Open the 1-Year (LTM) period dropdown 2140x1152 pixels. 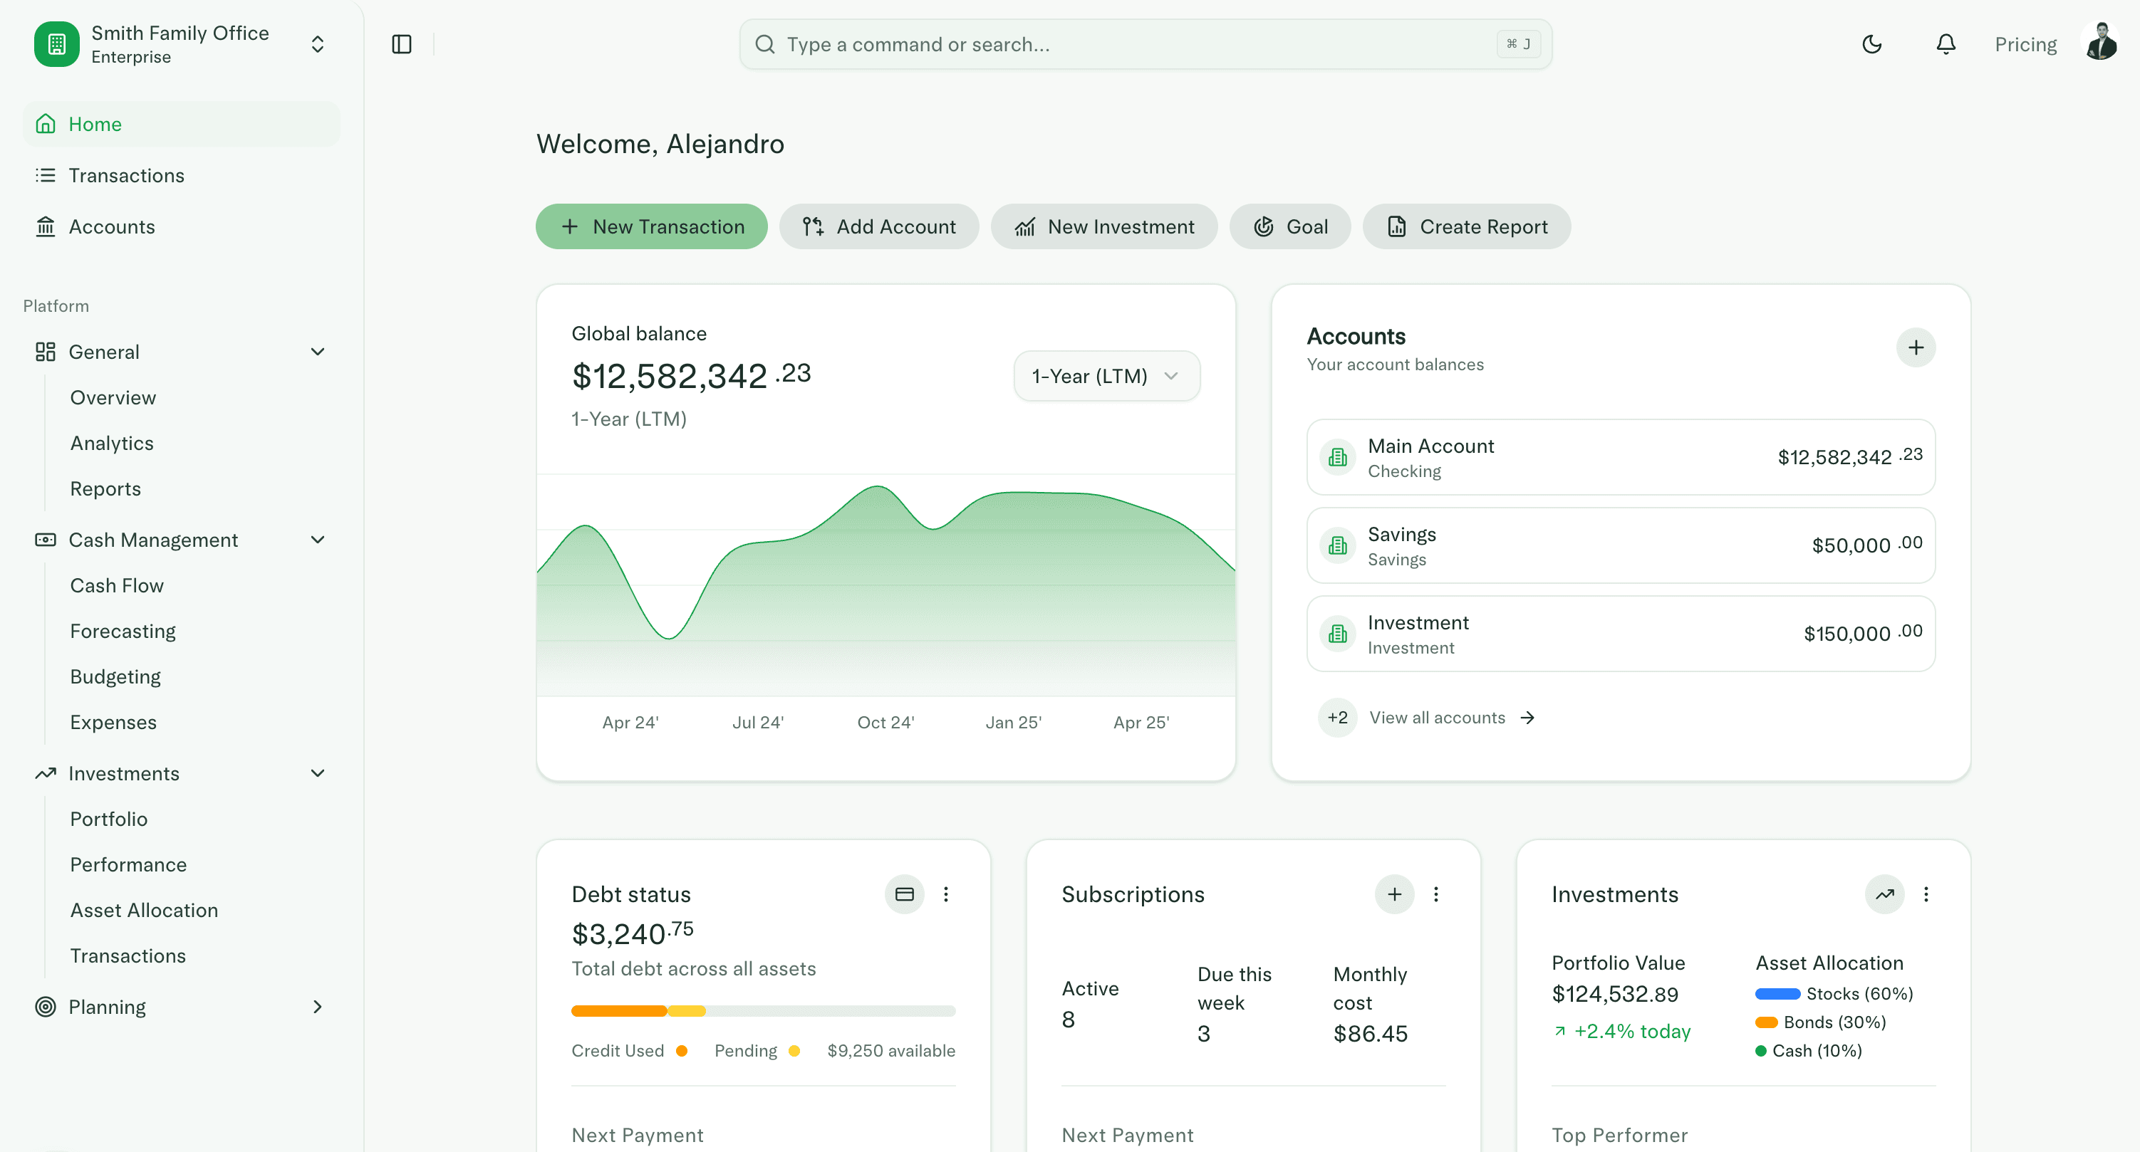[1106, 375]
